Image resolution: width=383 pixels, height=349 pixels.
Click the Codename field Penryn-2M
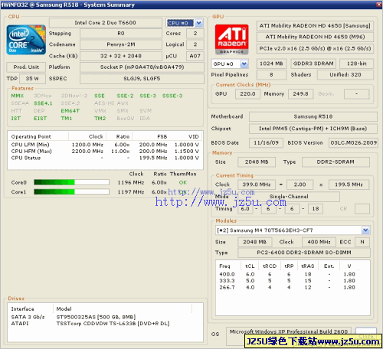121,44
